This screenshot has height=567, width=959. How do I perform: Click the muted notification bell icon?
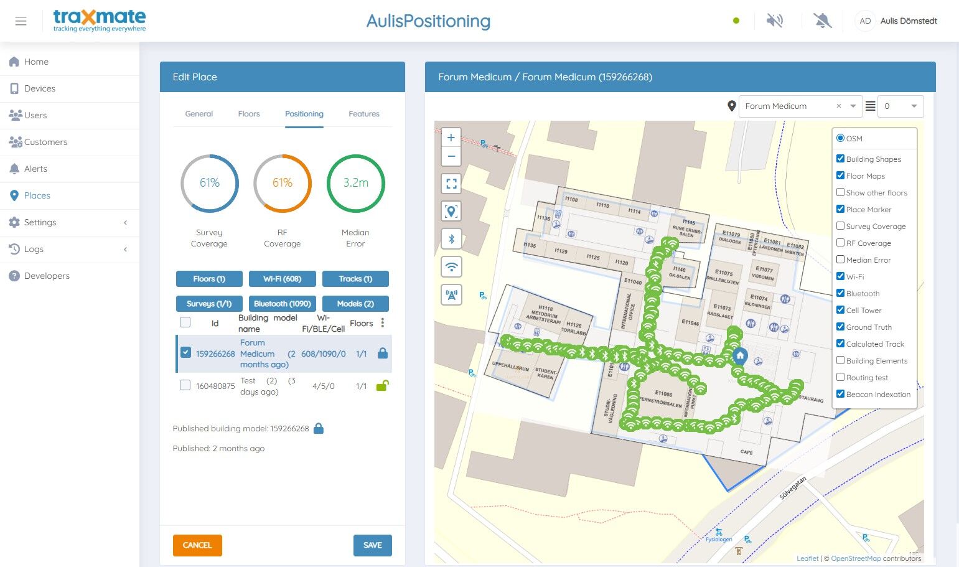point(823,21)
